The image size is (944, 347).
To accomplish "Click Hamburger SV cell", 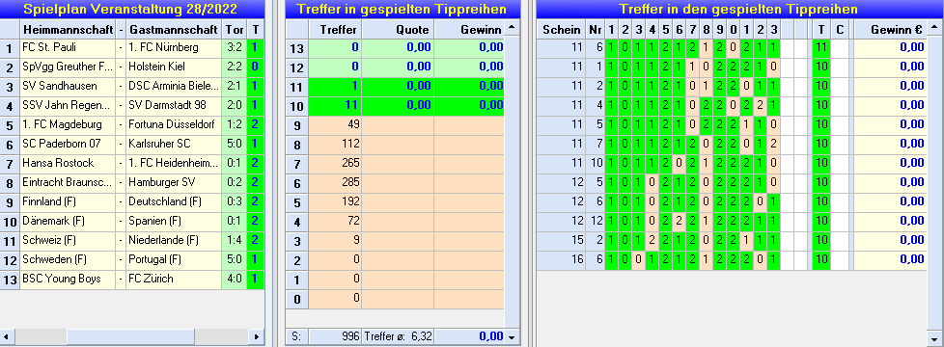I will [174, 182].
